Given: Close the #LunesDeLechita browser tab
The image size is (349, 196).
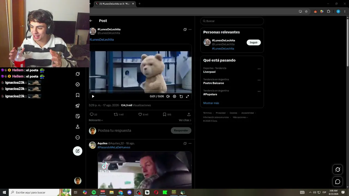Looking at the screenshot, I should (133, 4).
